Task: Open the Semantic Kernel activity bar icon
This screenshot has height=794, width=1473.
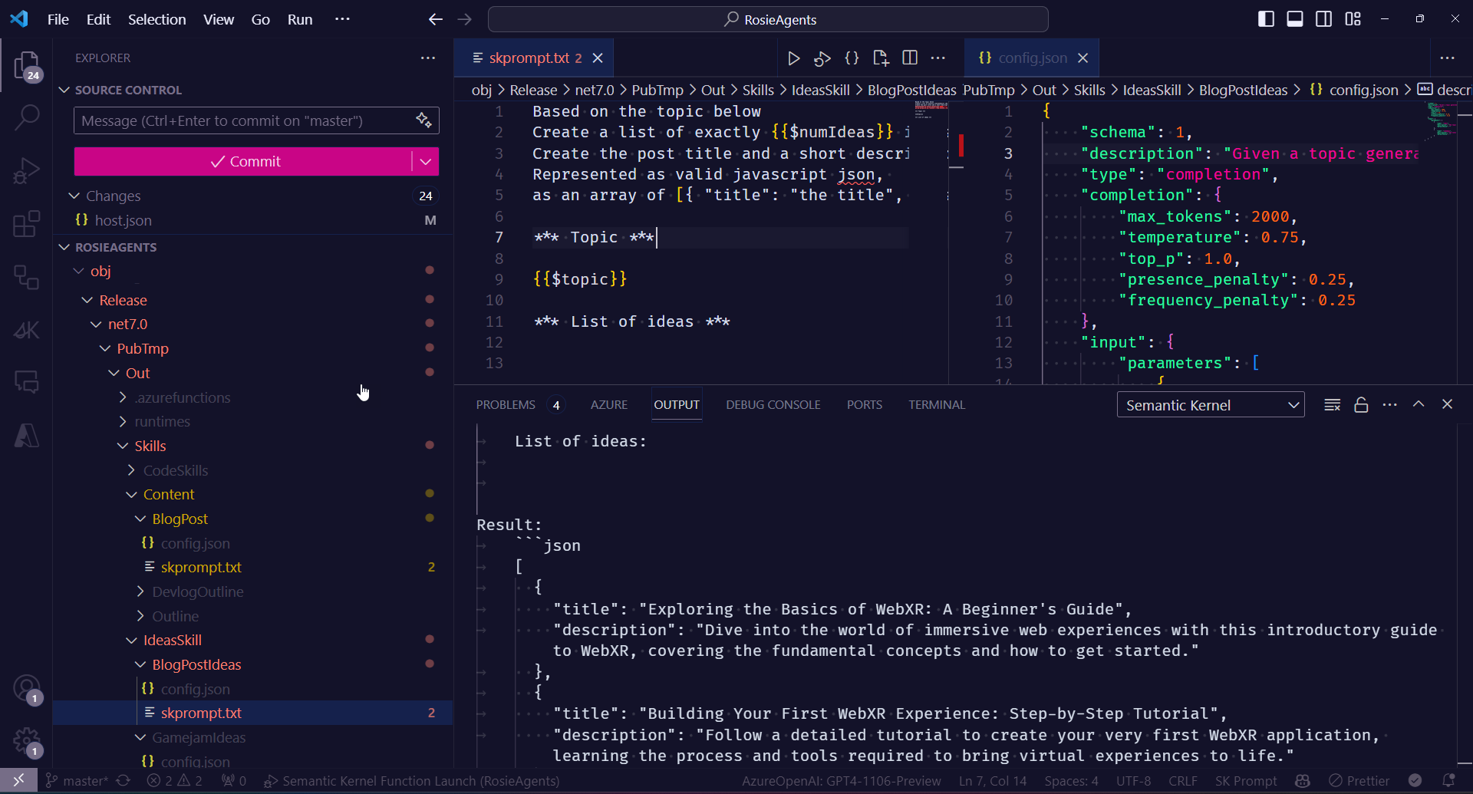Action: pos(27,330)
